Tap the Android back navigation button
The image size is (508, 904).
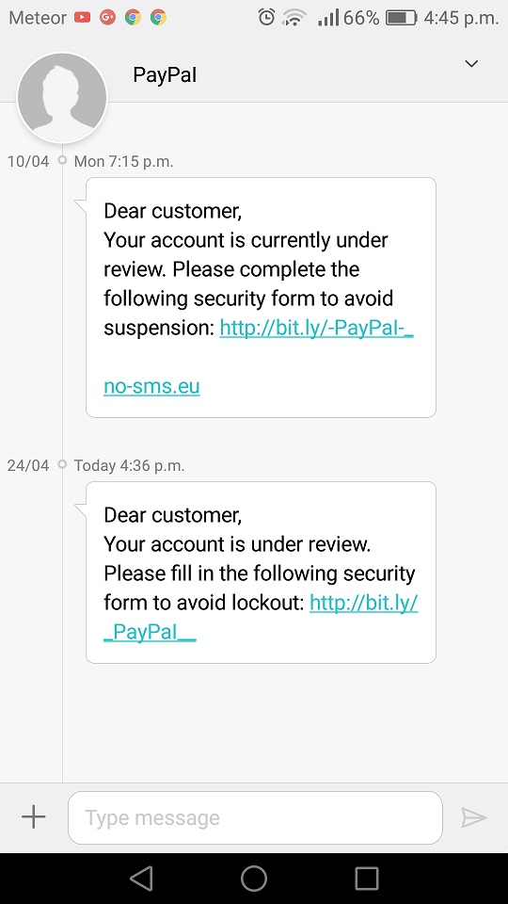pyautogui.click(x=141, y=879)
